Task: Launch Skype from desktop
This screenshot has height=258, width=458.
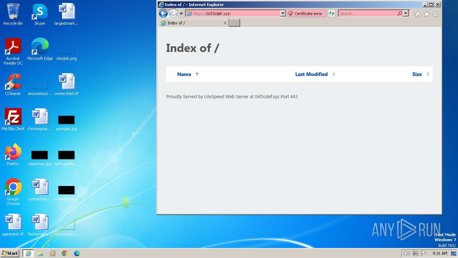Action: coord(40,15)
